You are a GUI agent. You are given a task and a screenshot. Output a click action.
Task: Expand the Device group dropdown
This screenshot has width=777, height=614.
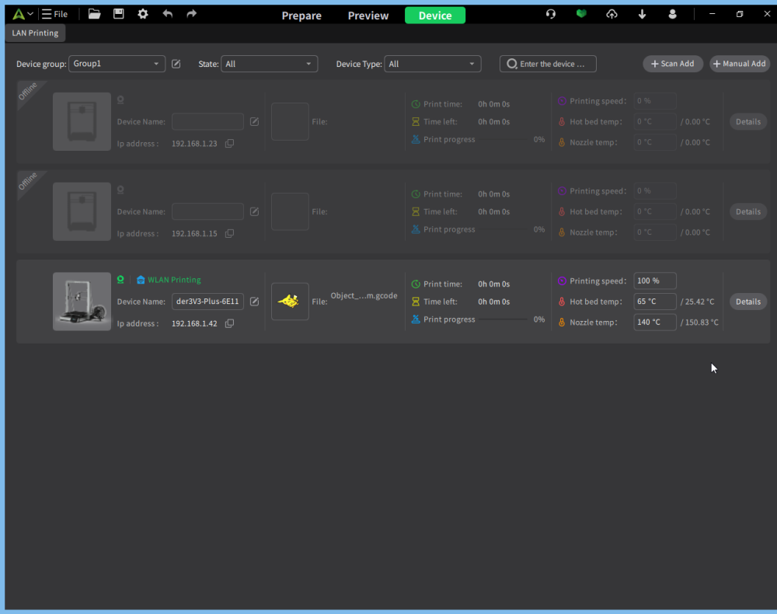pos(117,64)
